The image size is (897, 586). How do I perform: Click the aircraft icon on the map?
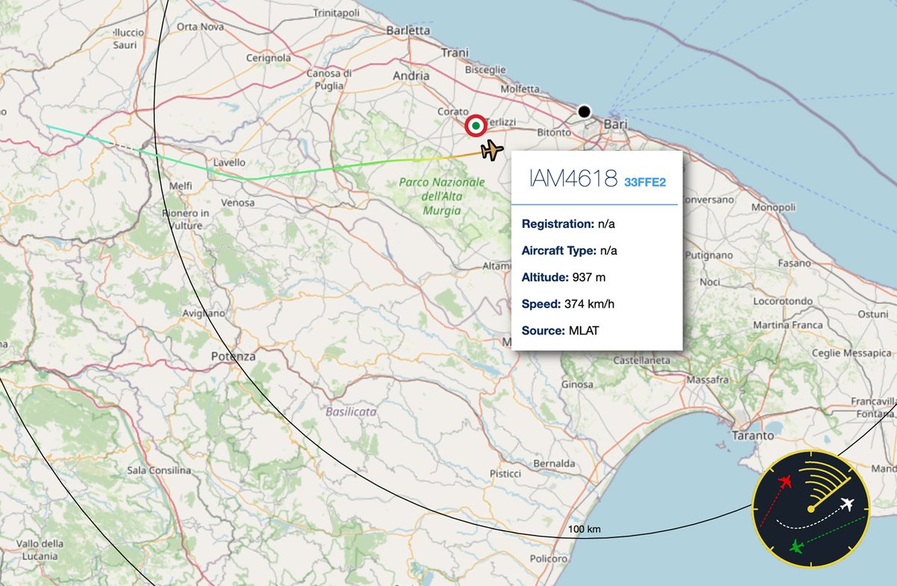point(492,151)
